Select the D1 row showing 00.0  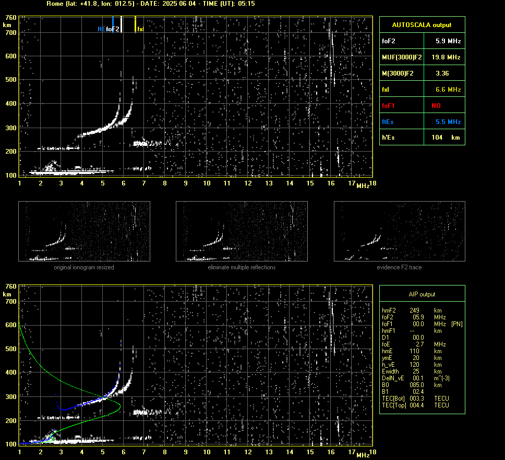(x=403, y=338)
